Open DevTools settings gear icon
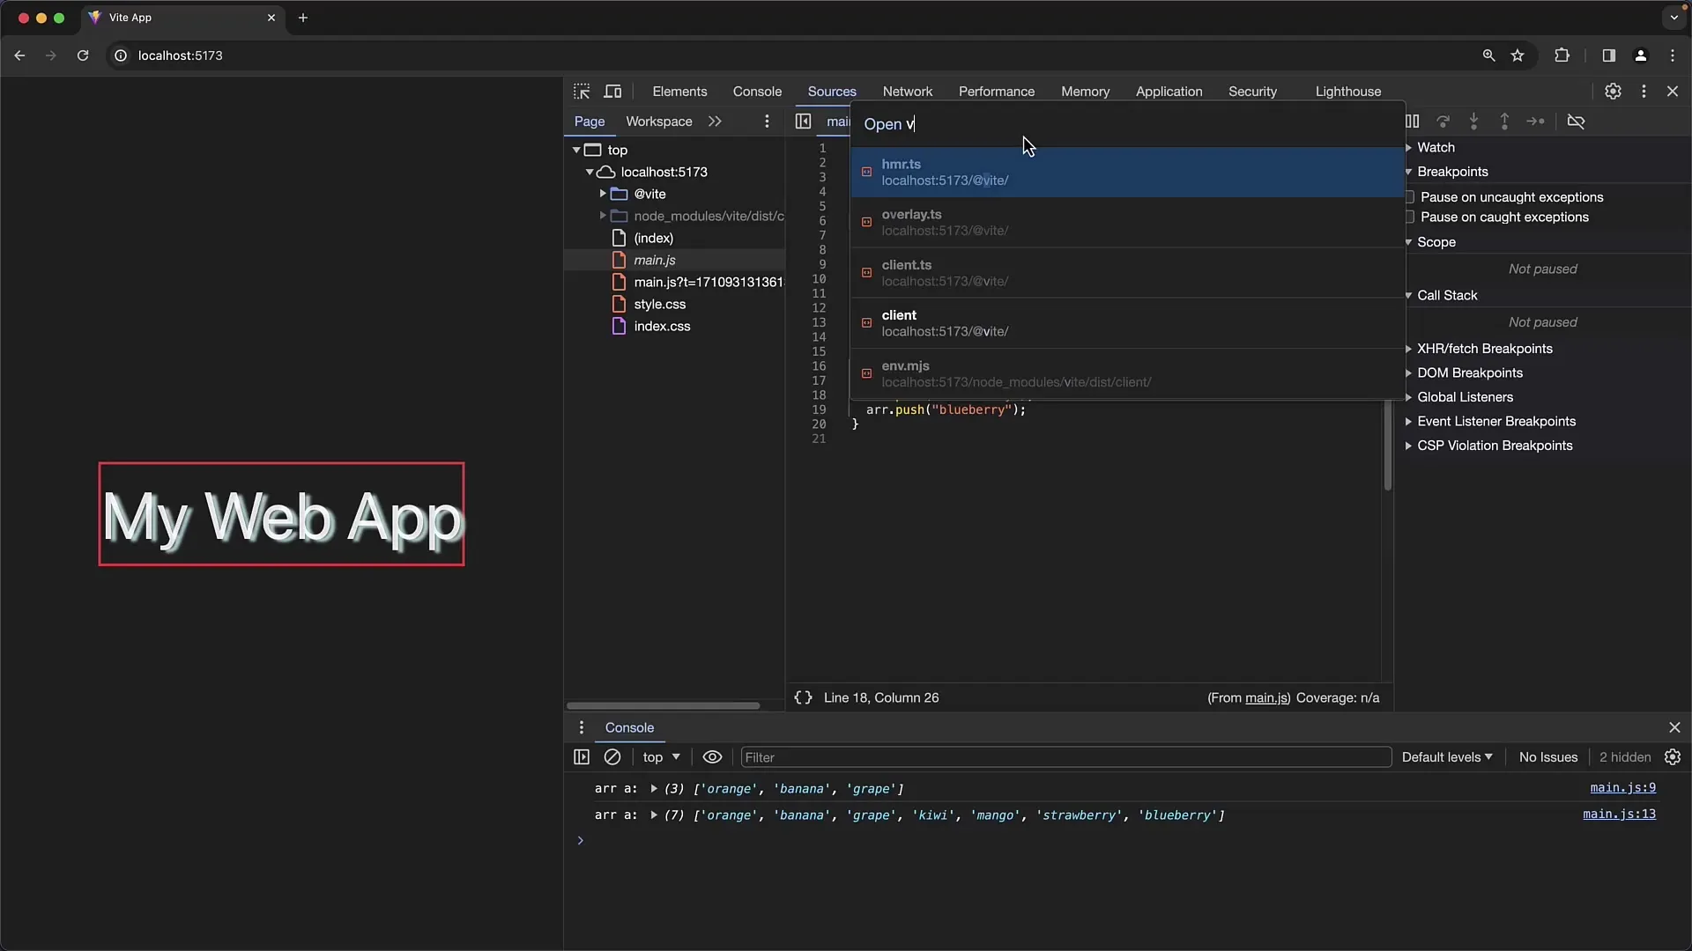1692x951 pixels. [1613, 92]
